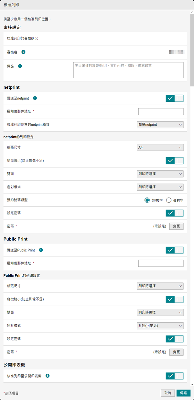Choose 英/數字 reservation number type
This screenshot has height=400, width=194.
click(x=147, y=200)
